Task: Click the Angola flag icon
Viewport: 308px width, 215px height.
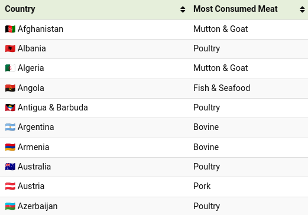Action: point(10,88)
